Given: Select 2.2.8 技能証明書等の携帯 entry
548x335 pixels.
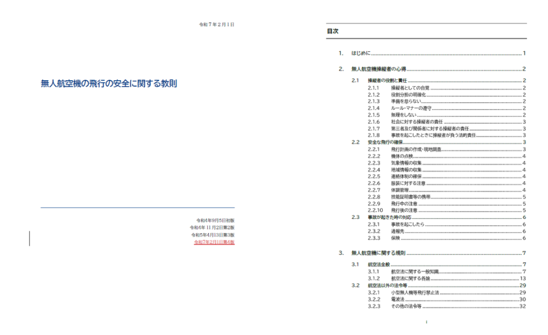Looking at the screenshot, I should tap(410, 197).
